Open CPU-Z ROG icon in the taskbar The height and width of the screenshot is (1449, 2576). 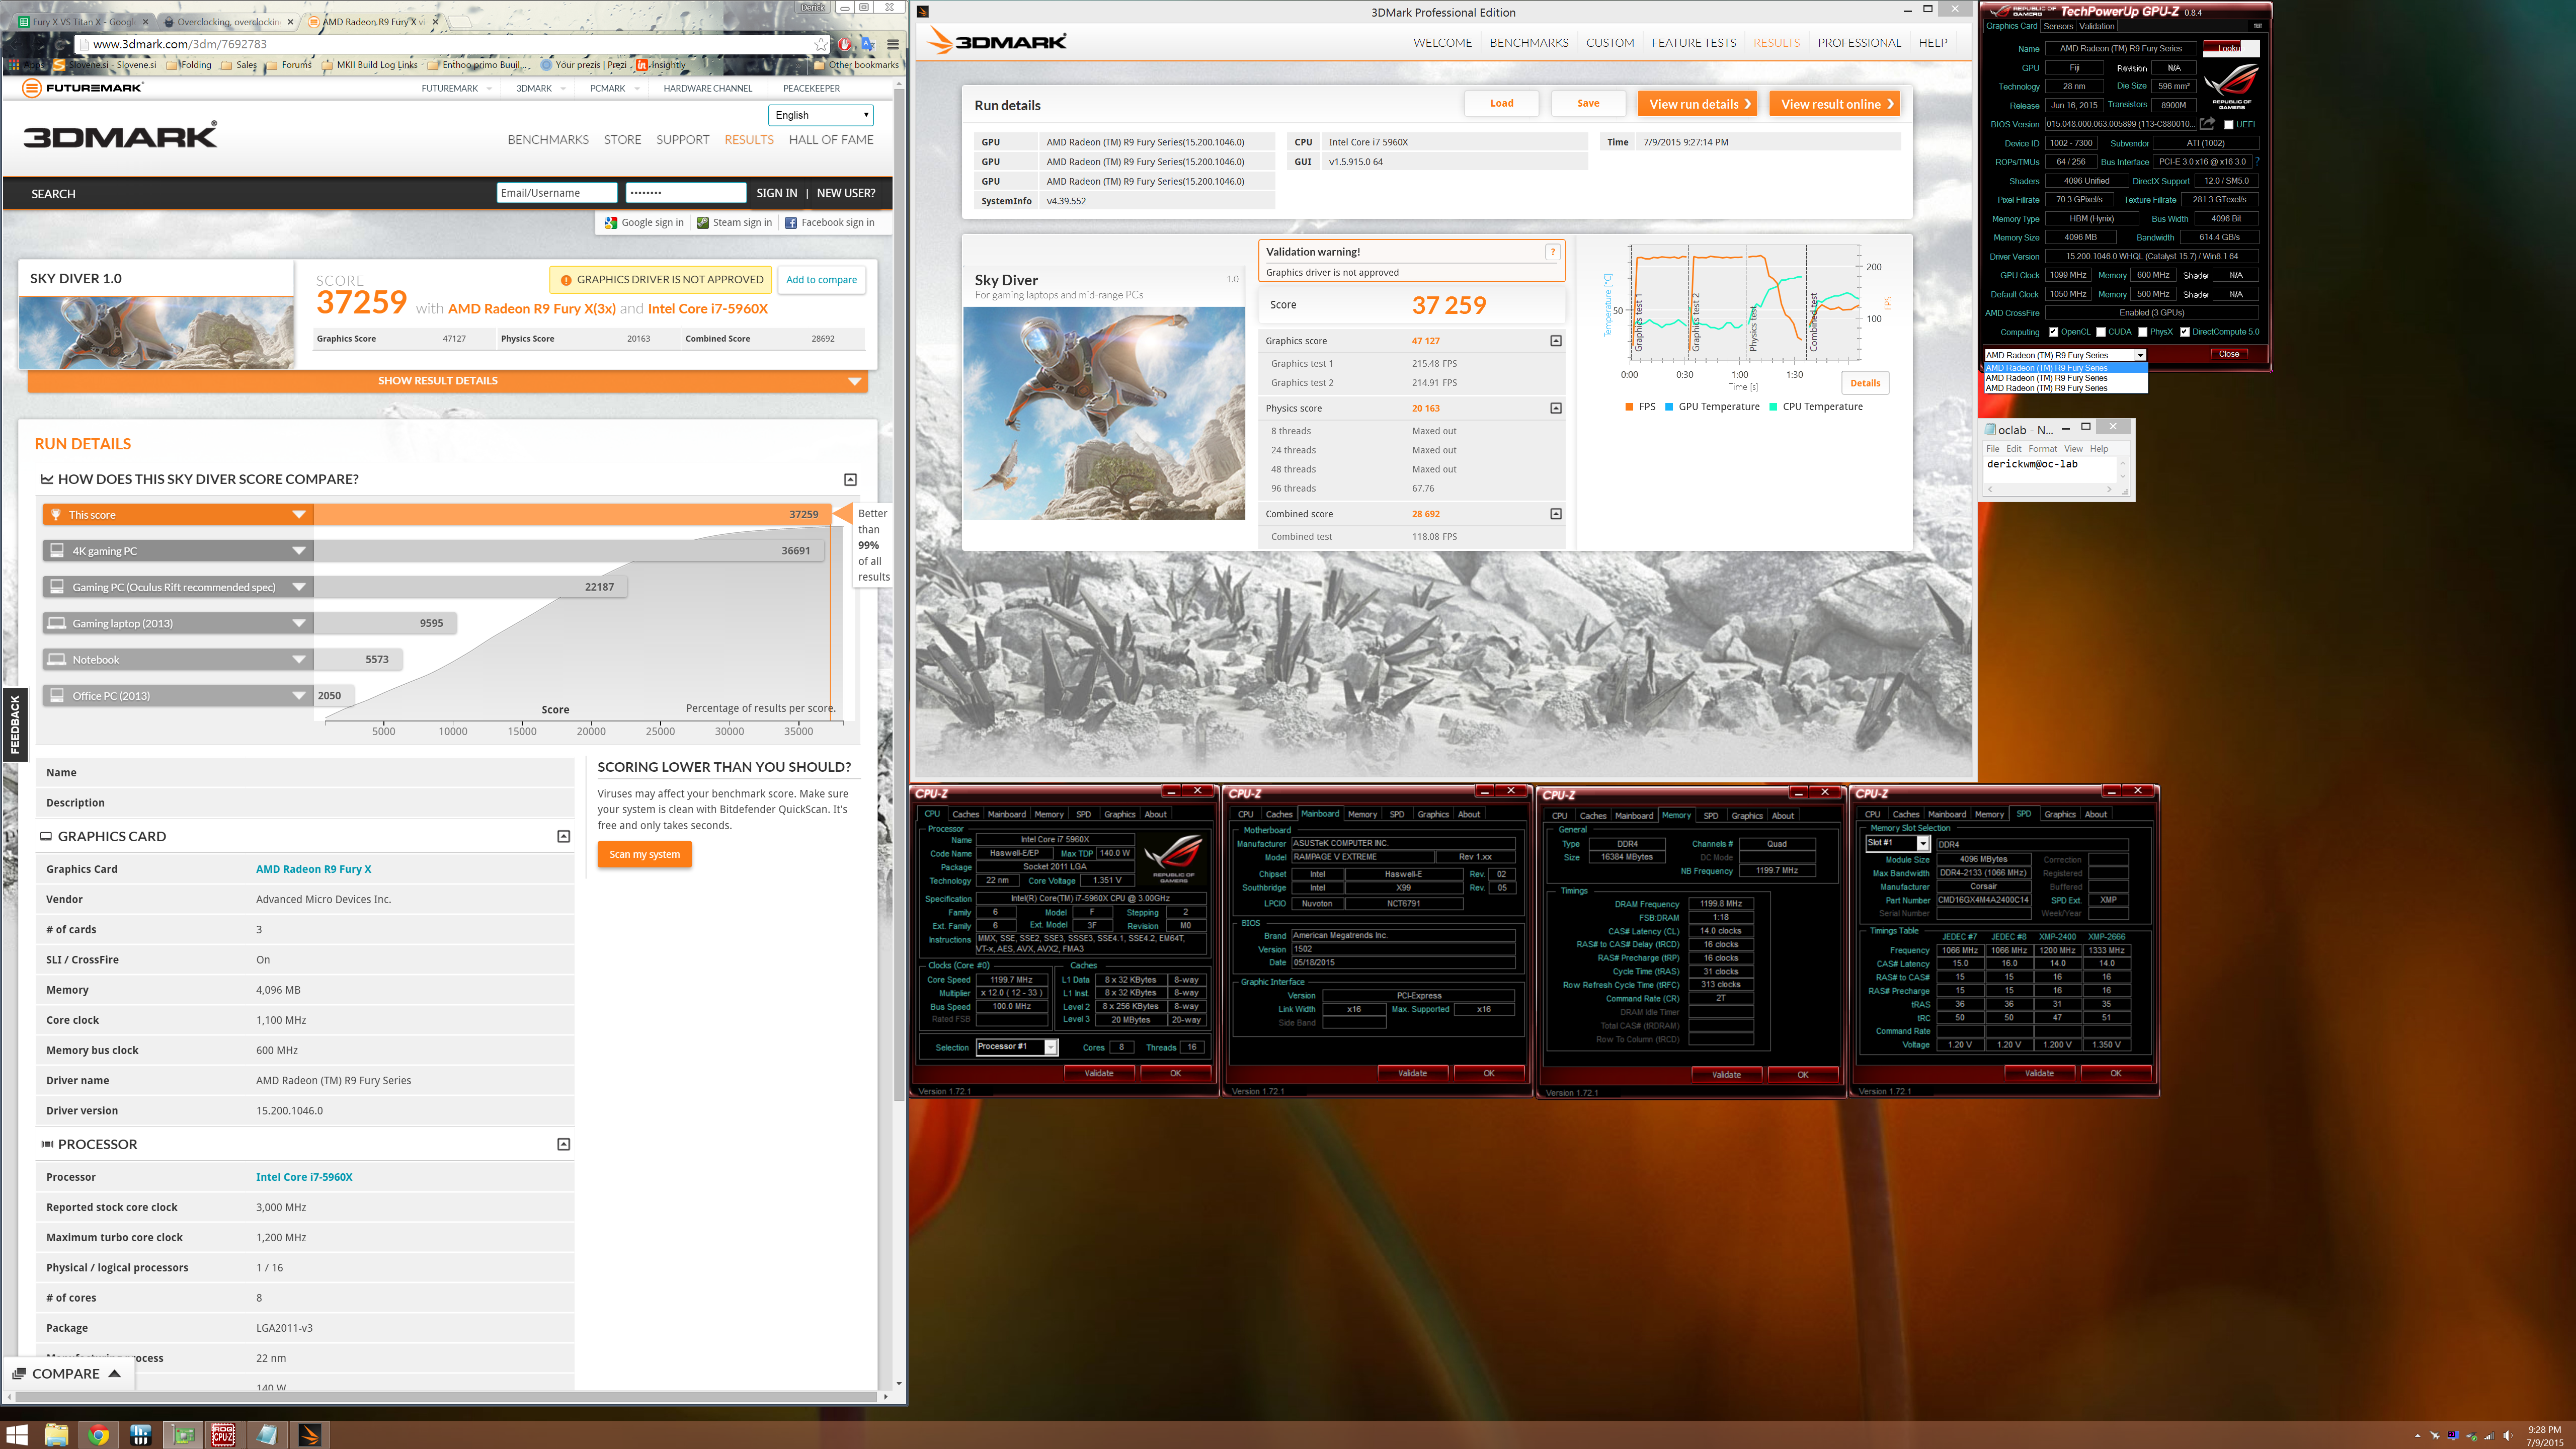click(223, 1435)
